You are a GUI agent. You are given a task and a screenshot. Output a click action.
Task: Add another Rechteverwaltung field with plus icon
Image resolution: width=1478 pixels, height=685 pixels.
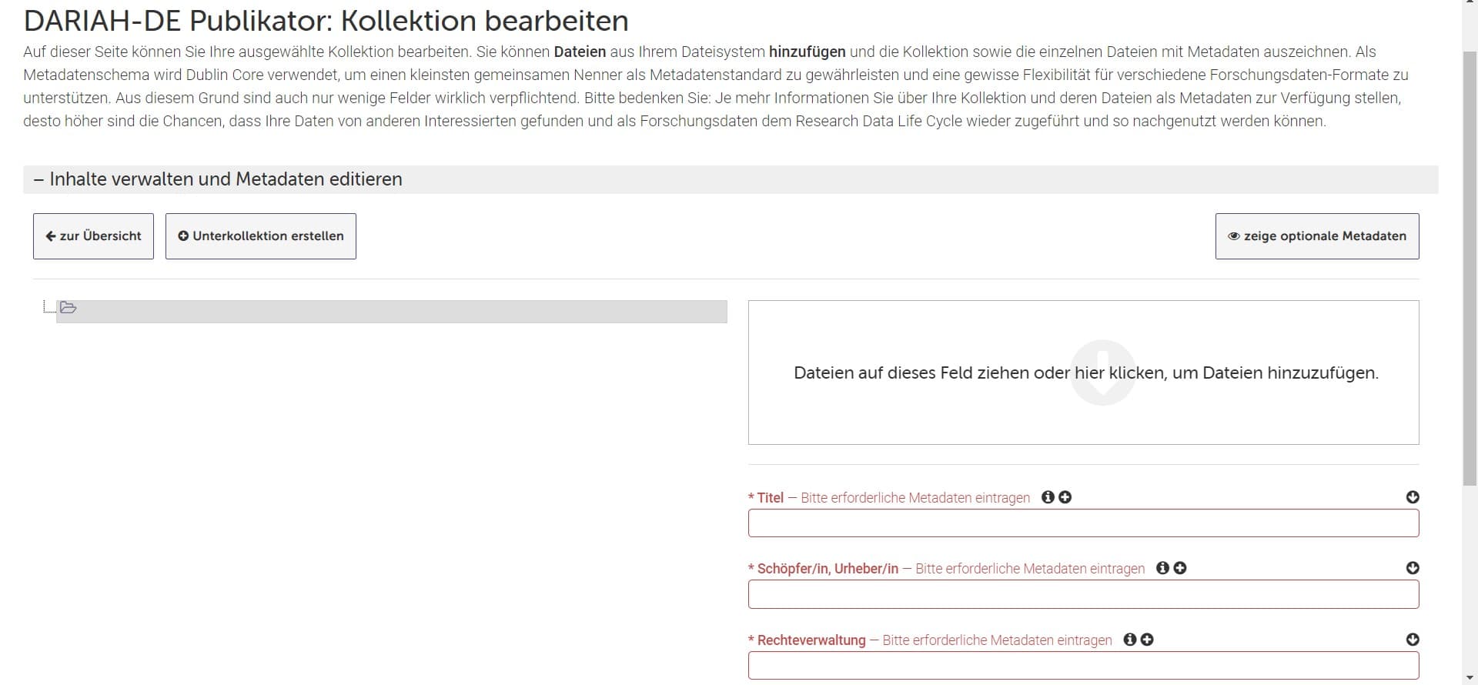pos(1147,640)
